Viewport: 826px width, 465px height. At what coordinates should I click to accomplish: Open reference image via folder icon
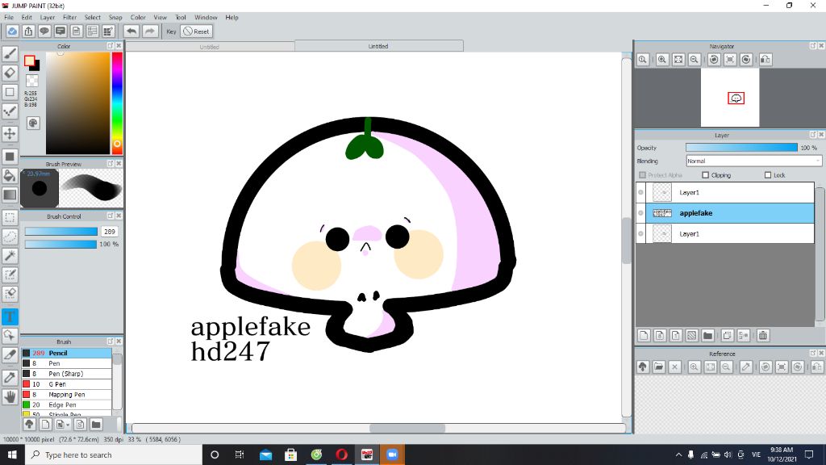coord(658,367)
